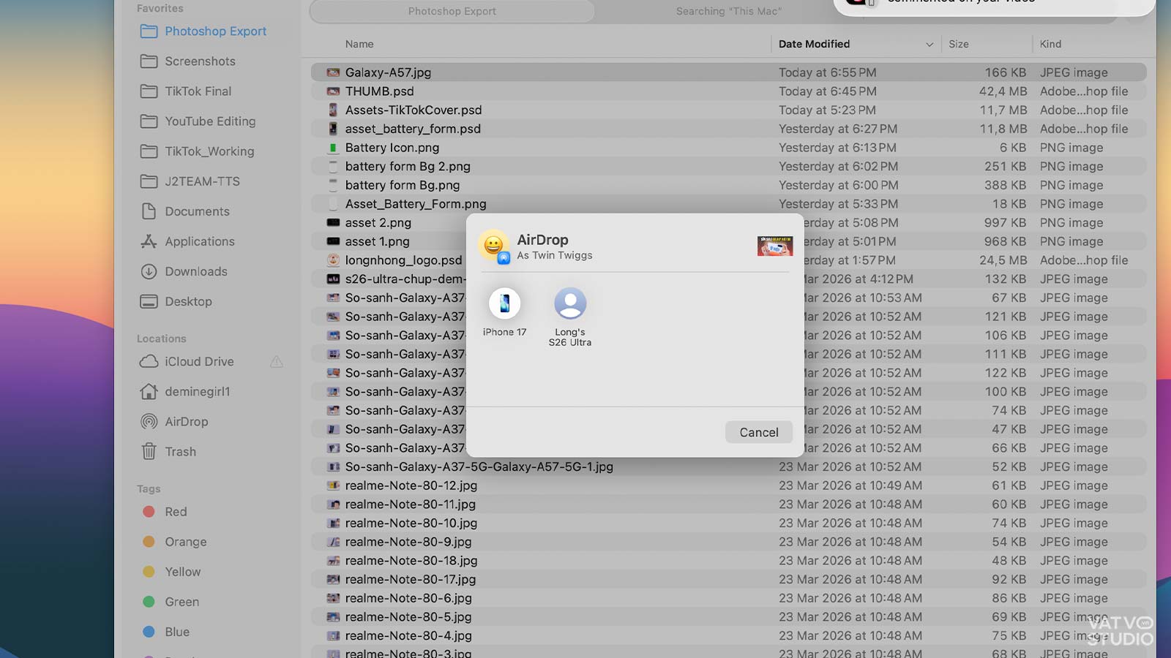
Task: Open AirDrop in the sidebar
Action: [x=186, y=422]
